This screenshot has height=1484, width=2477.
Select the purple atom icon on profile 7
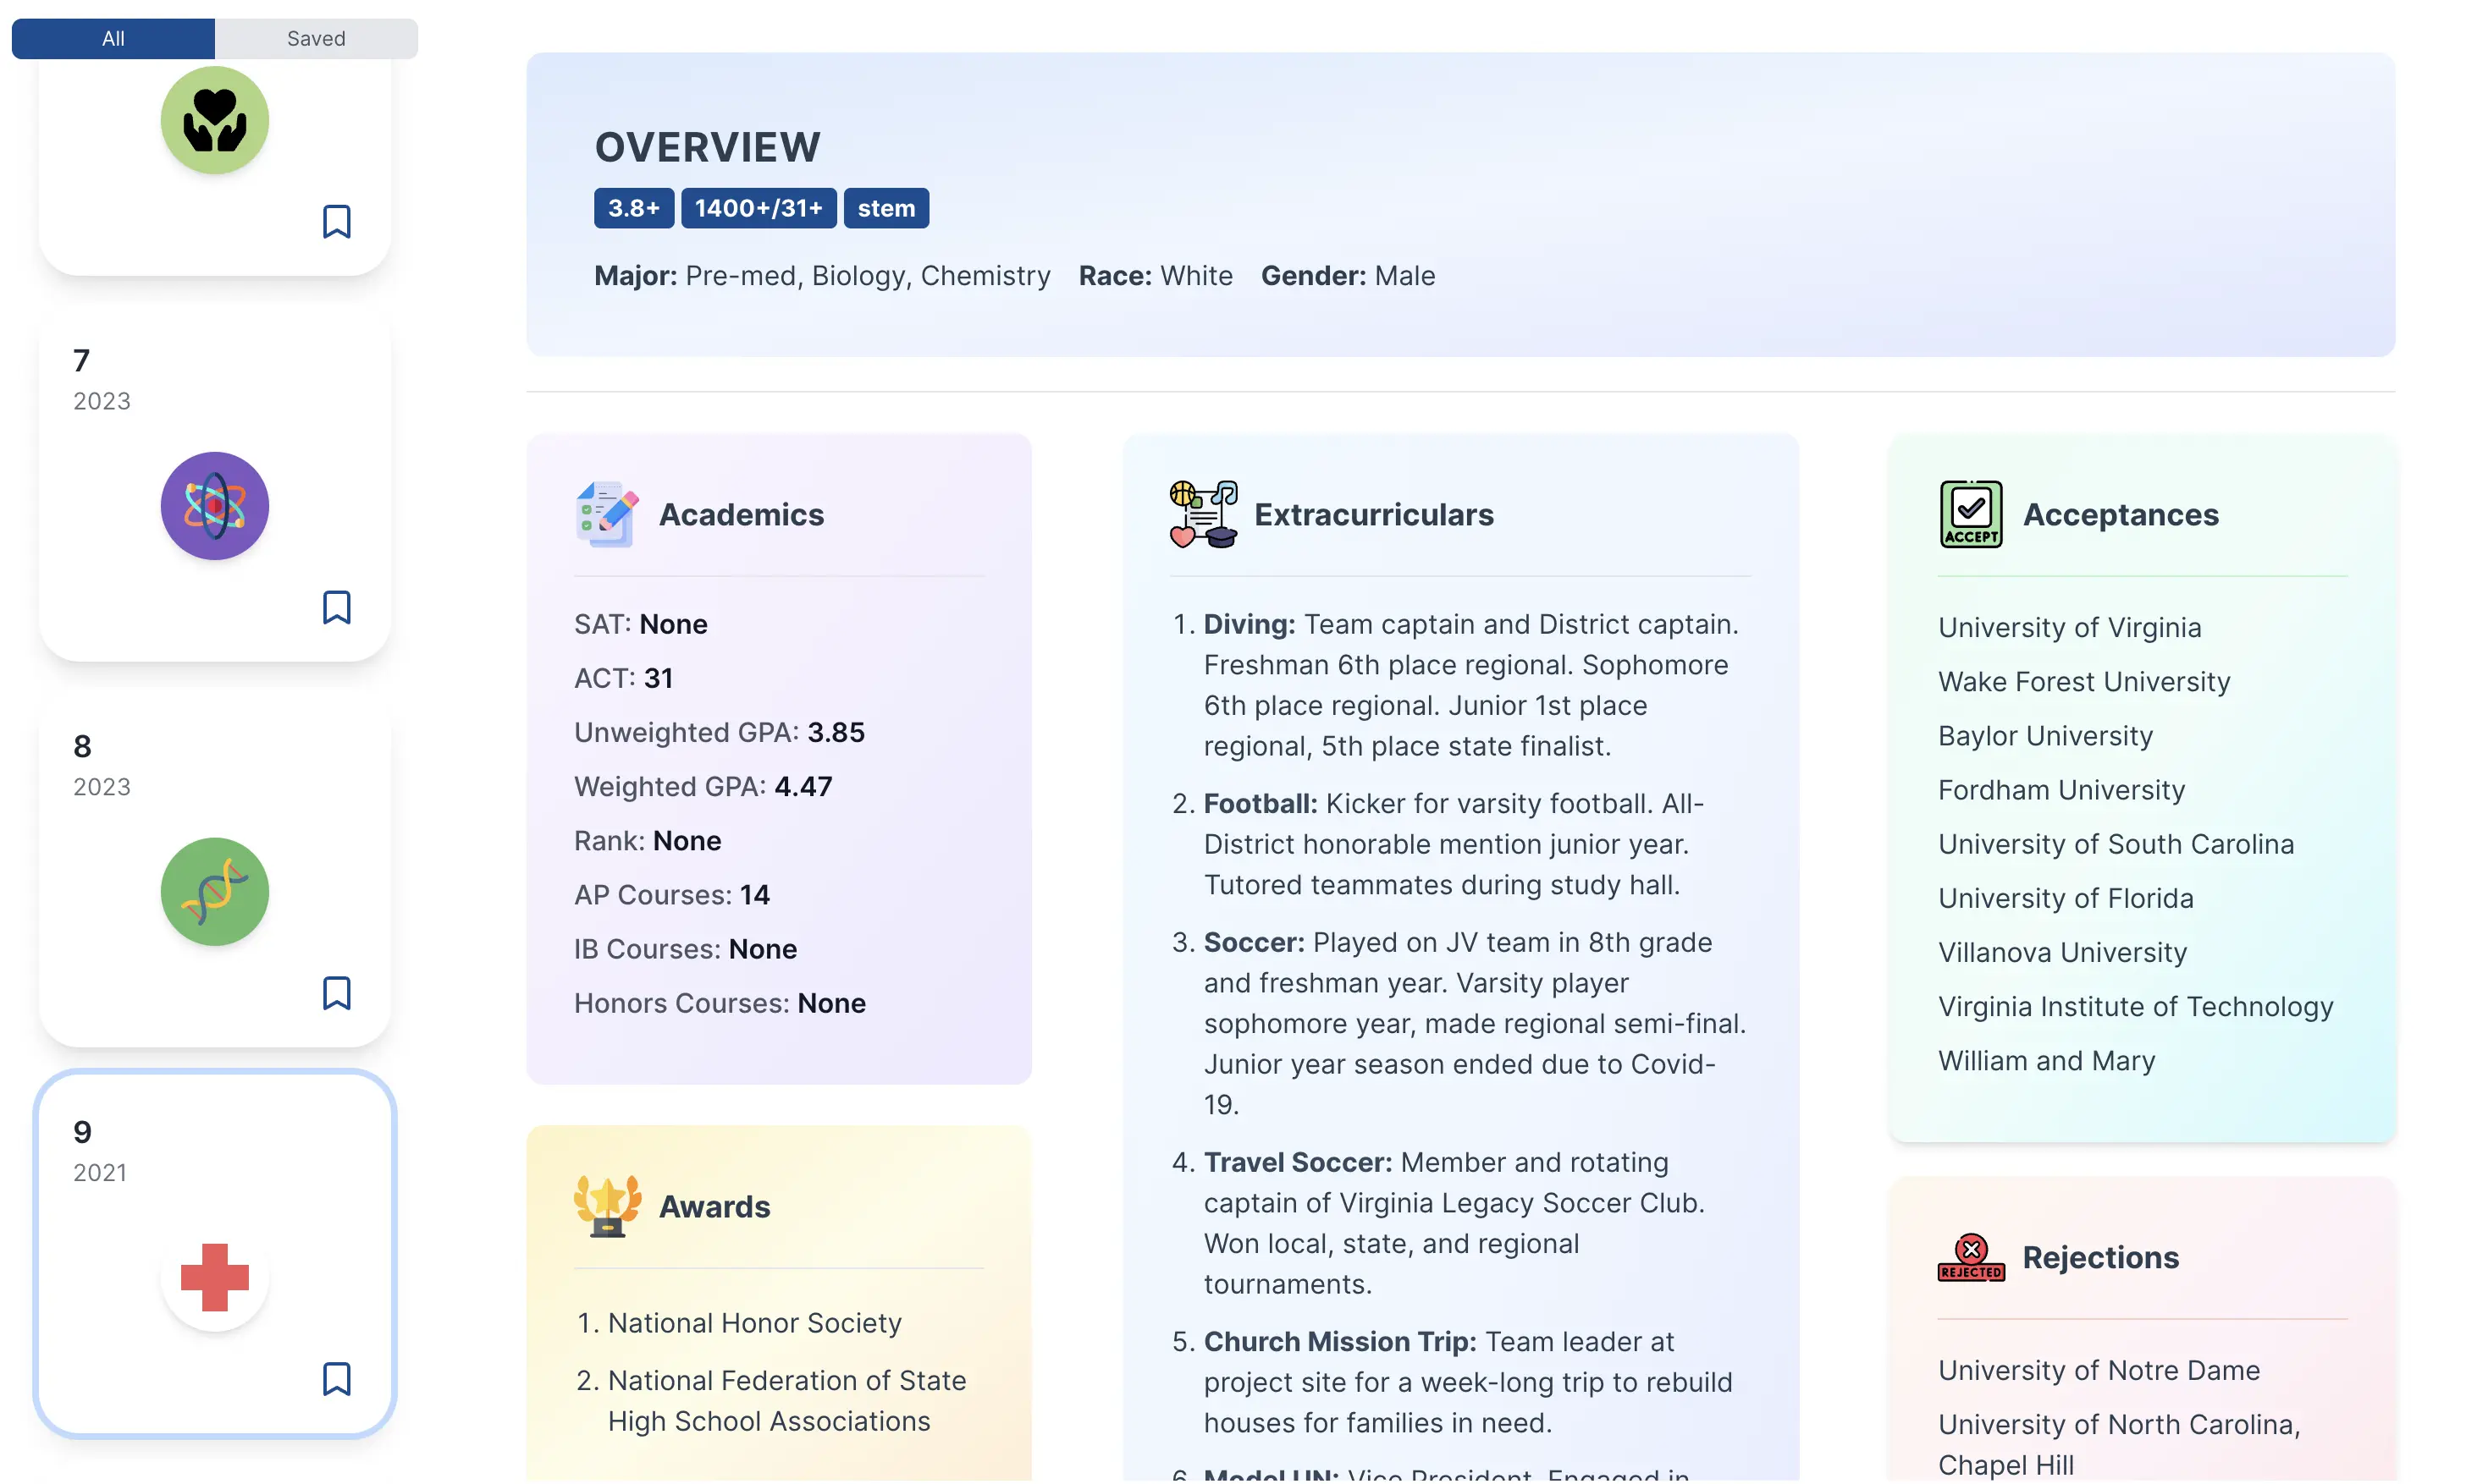click(213, 505)
